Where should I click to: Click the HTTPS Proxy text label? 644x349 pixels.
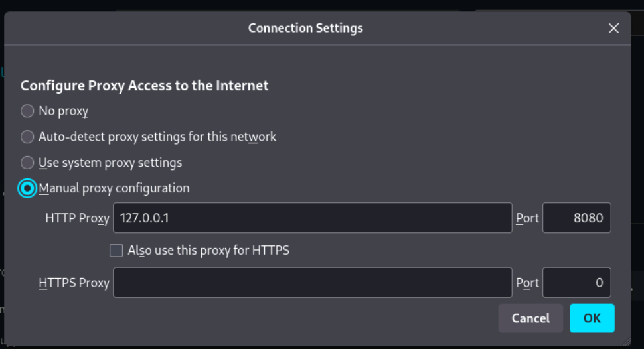(74, 283)
